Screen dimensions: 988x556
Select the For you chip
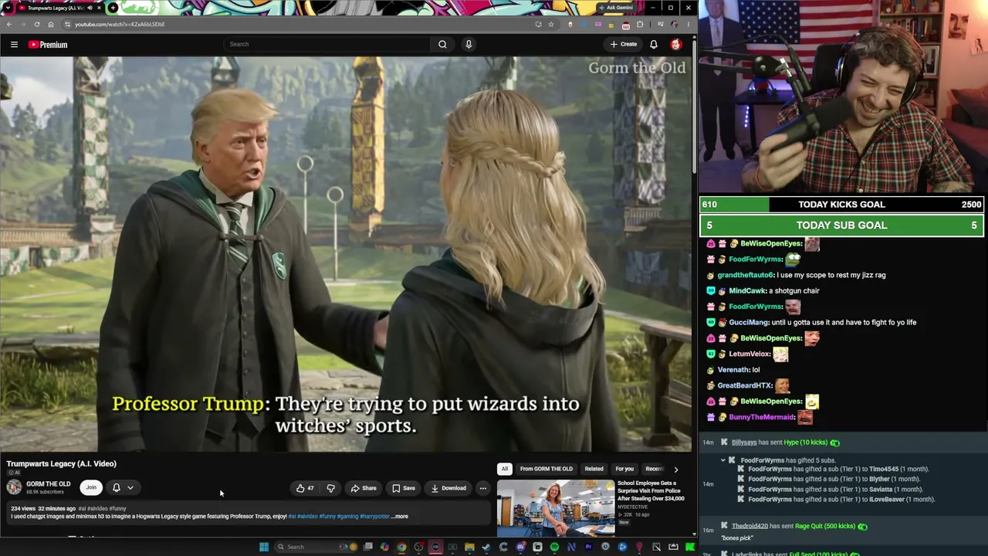click(624, 469)
